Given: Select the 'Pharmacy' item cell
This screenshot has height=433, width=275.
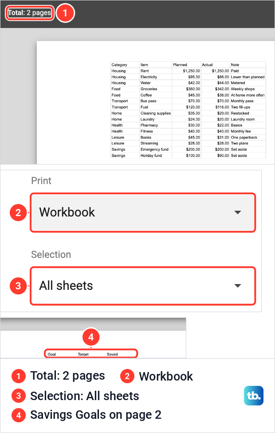Looking at the screenshot, I should 149,125.
